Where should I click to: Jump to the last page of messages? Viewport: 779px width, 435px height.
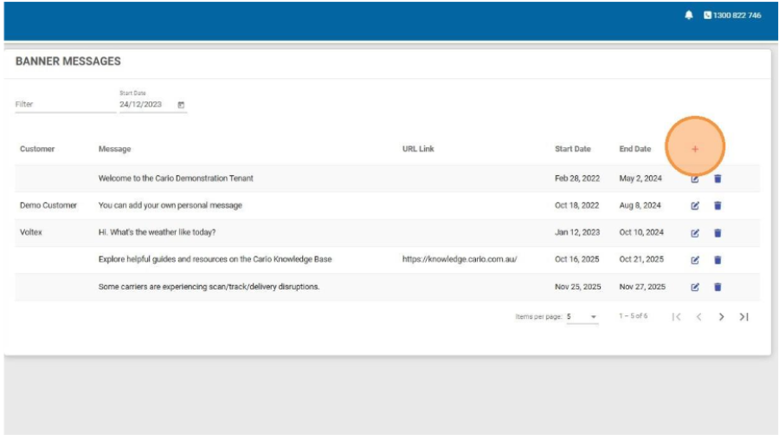[744, 317]
